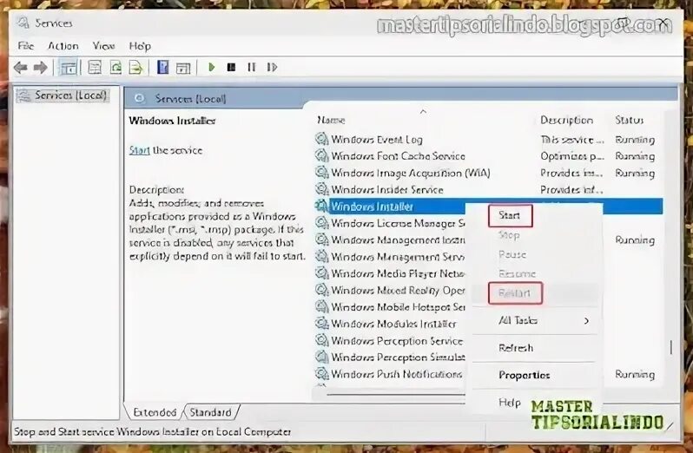This screenshot has height=453, width=693.
Task: Select the Windows Mixed Reality OpenXR row
Action: 390,291
